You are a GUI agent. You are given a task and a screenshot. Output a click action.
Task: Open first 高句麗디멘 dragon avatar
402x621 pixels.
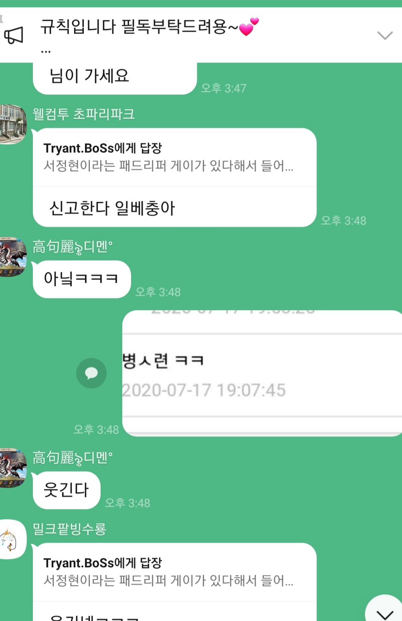click(13, 257)
